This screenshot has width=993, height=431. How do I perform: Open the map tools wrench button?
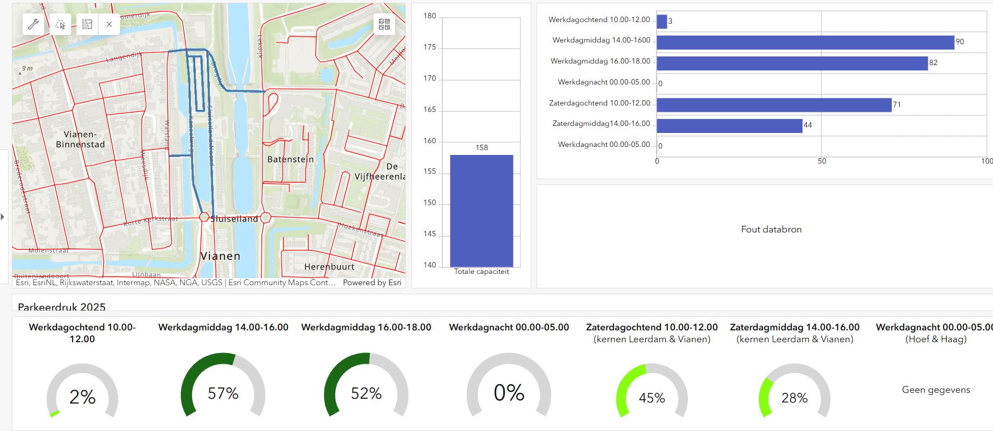click(33, 24)
